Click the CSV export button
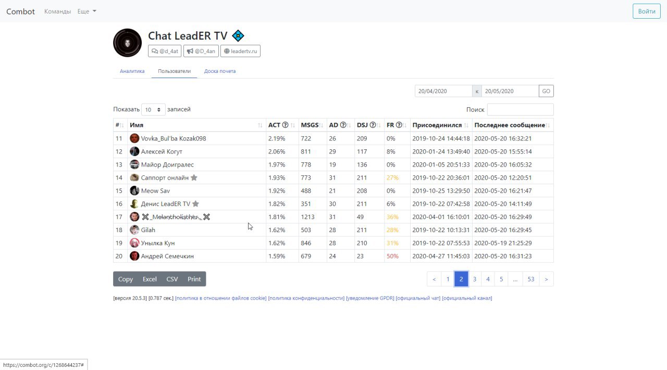Screen dimensions: 667x370 tap(172, 279)
